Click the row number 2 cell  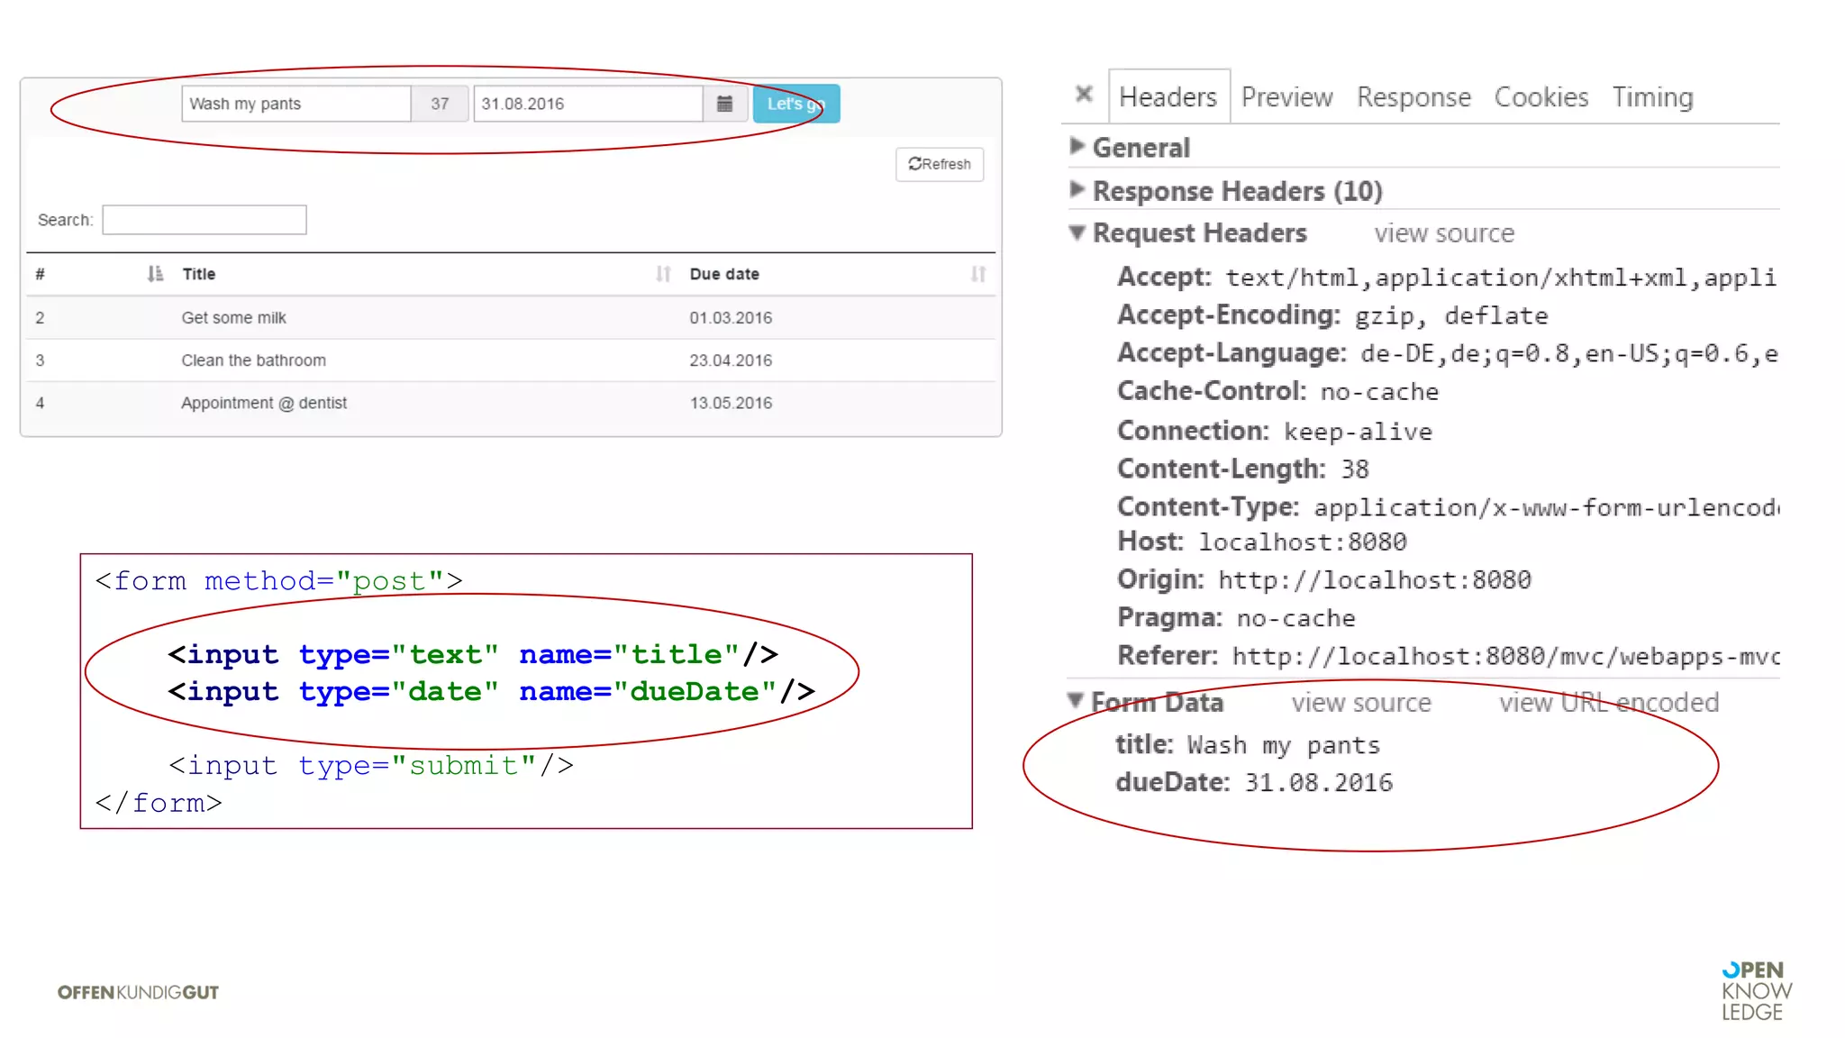click(x=40, y=318)
